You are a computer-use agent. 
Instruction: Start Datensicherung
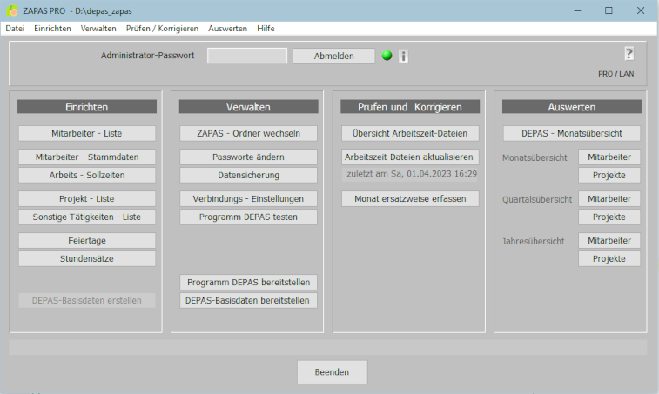[248, 175]
